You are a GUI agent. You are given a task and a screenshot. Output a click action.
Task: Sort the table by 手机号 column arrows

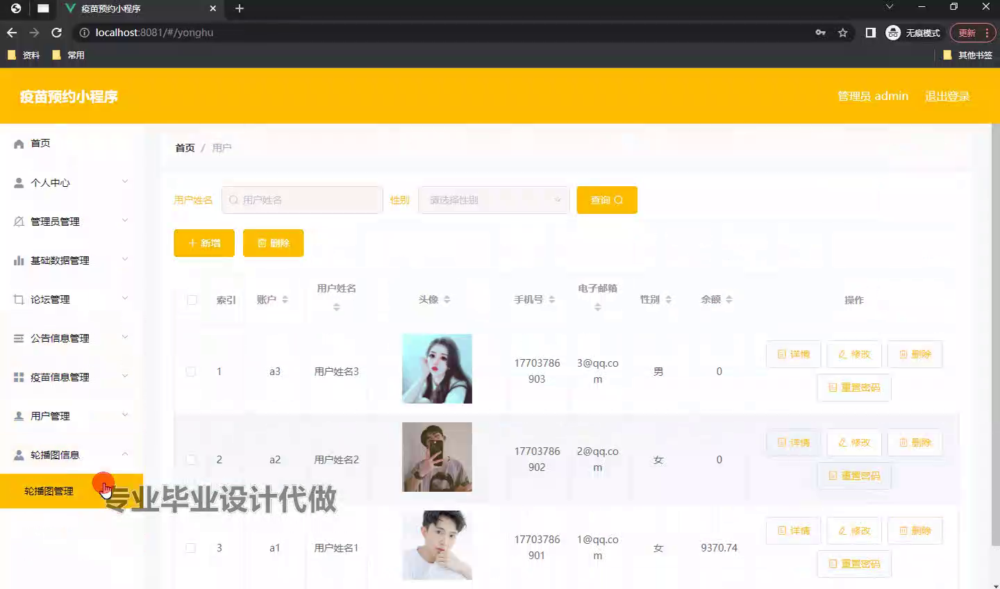coord(551,299)
